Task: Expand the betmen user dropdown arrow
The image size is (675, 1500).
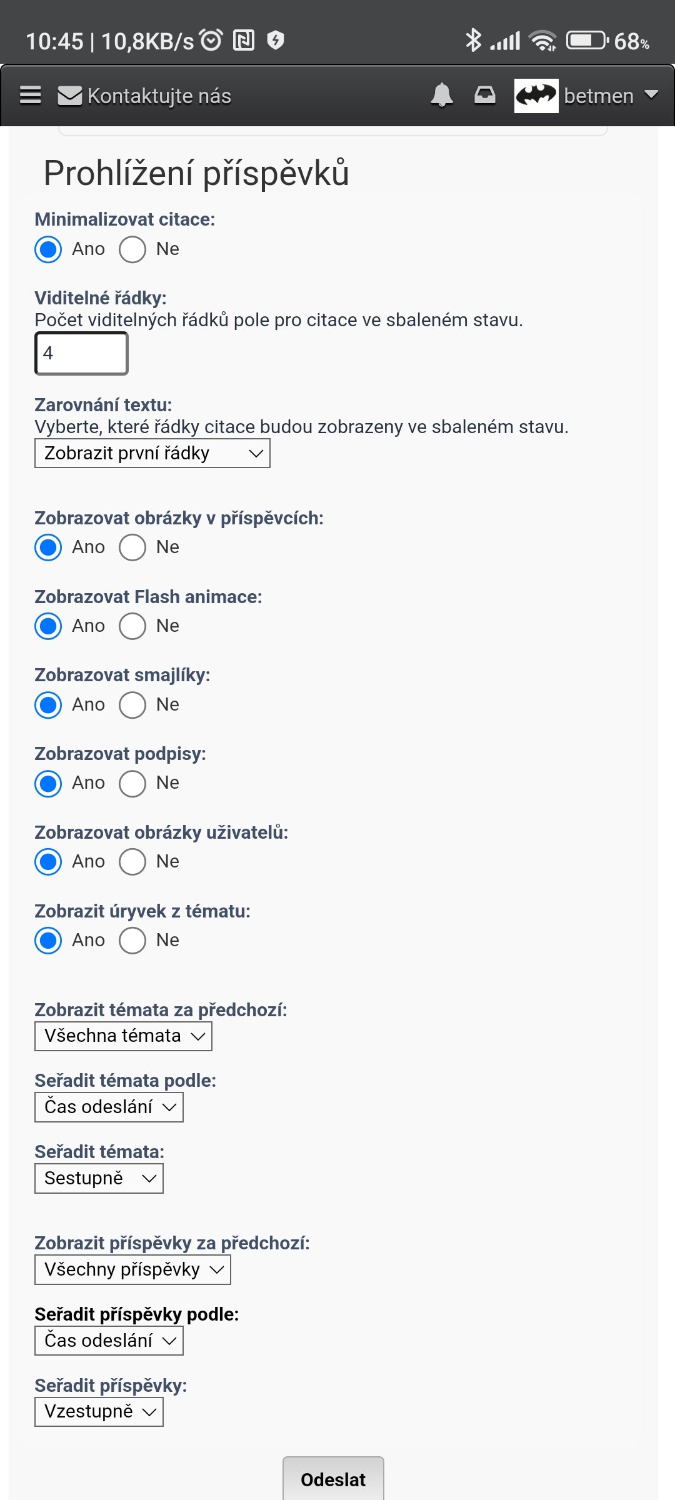Action: point(651,95)
